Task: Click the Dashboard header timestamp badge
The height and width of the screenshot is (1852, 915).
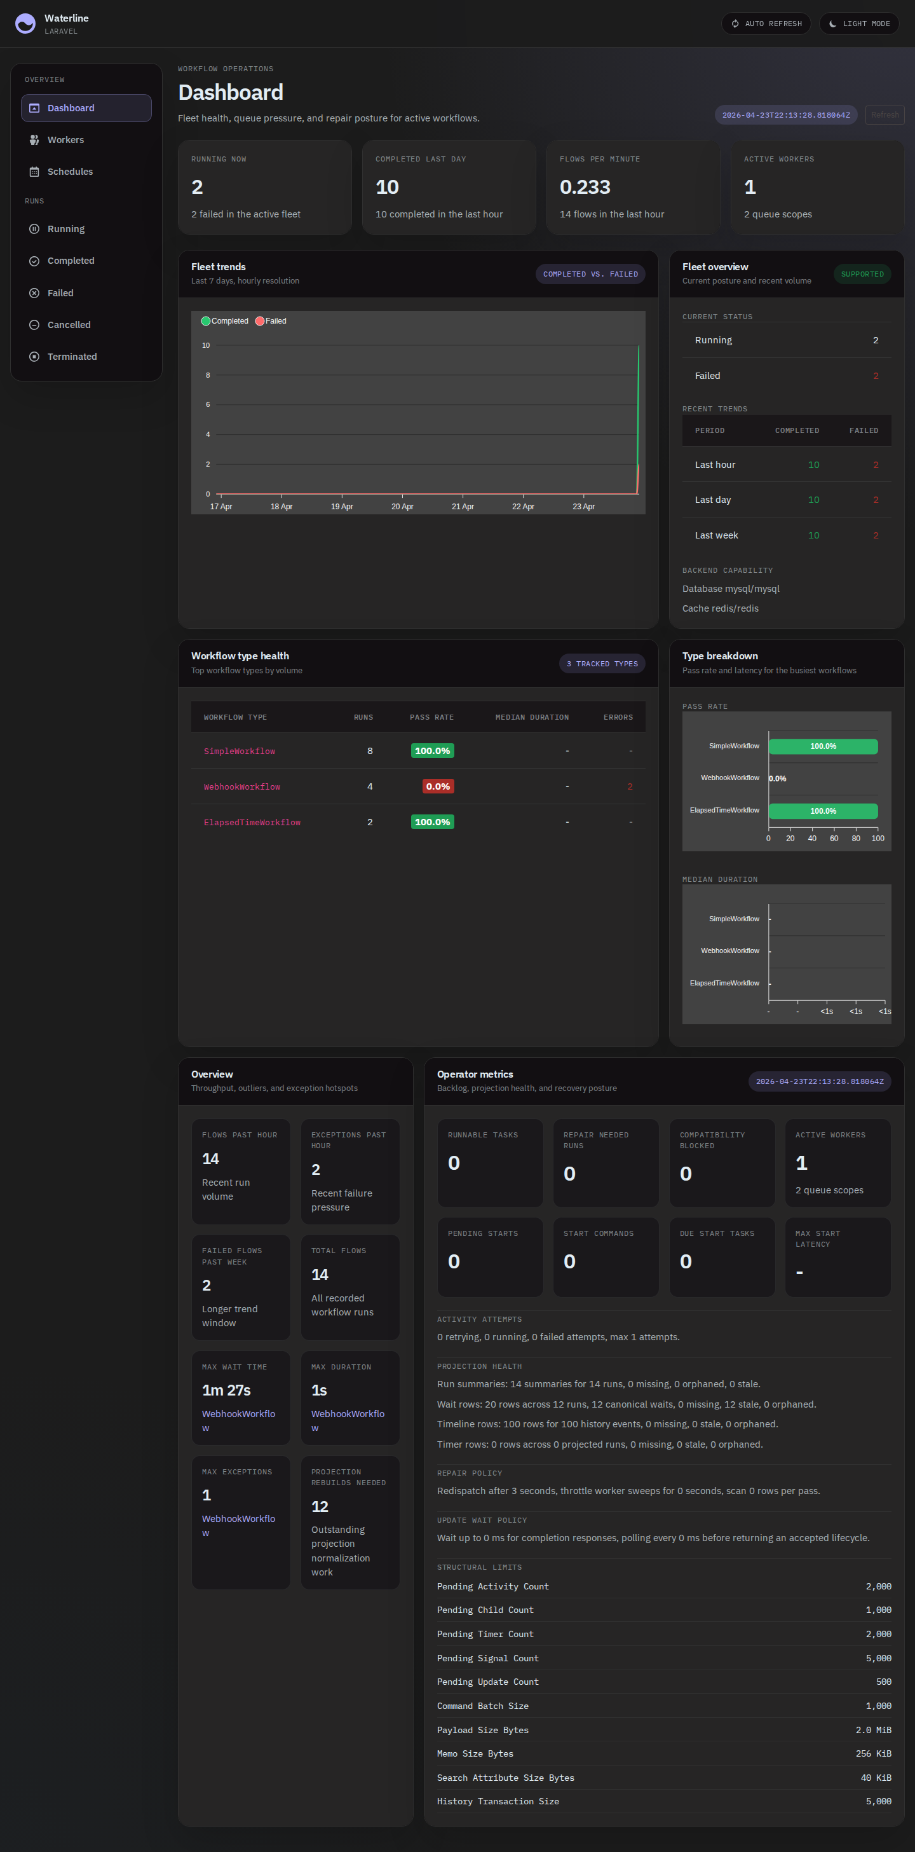Action: (x=785, y=115)
